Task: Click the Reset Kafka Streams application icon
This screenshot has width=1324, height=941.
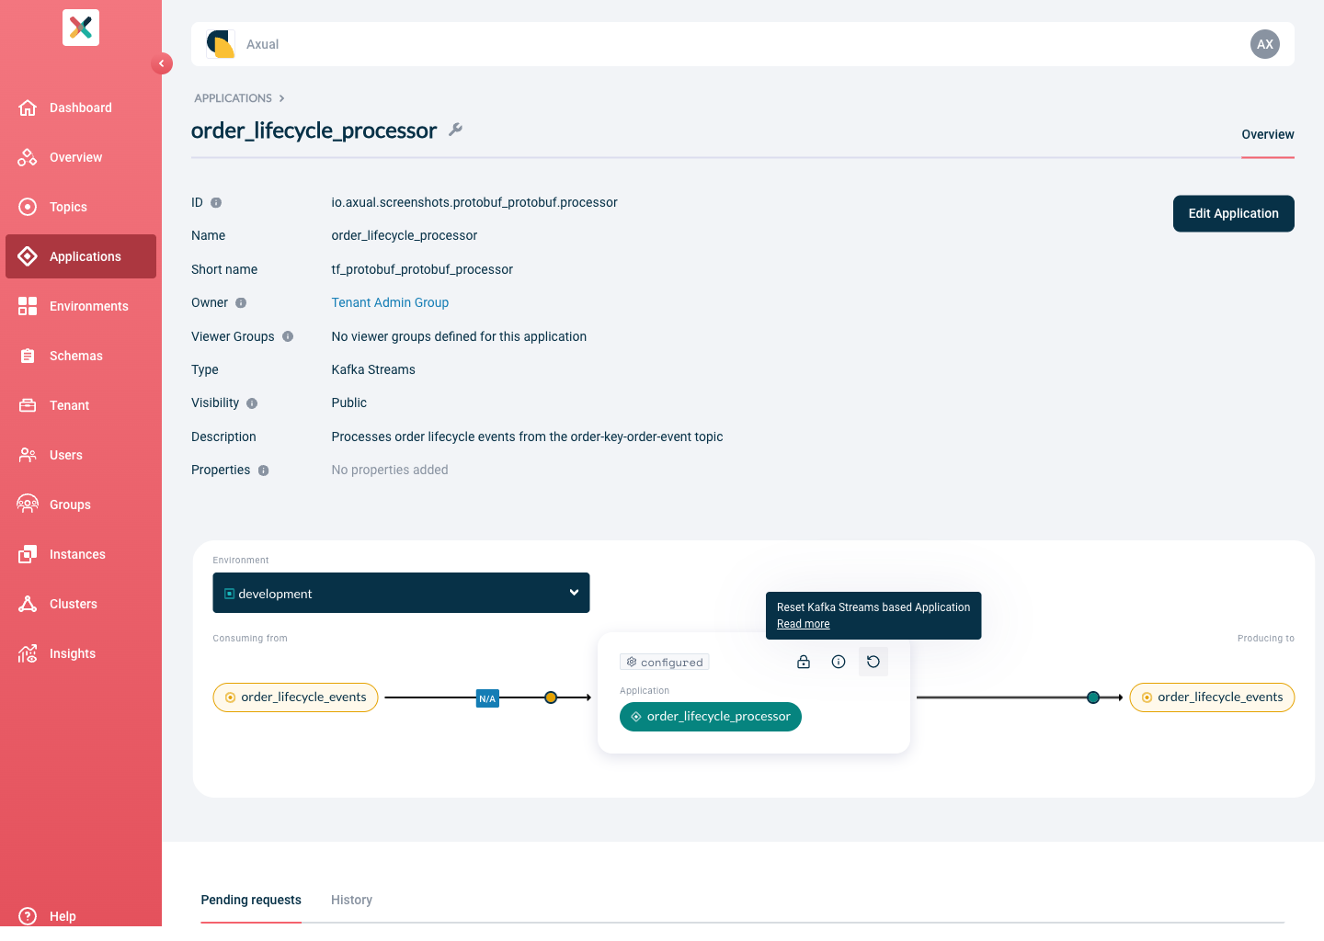Action: click(x=873, y=662)
